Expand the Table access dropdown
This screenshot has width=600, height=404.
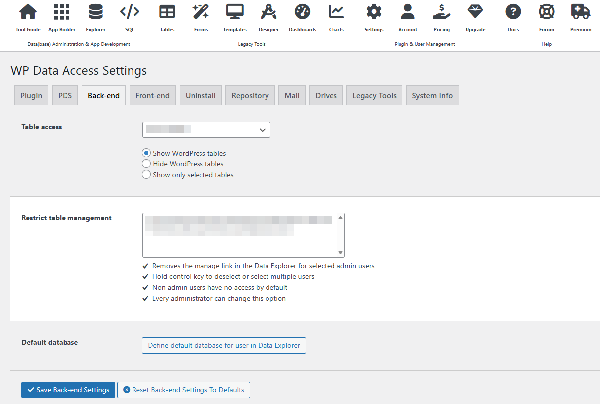click(206, 130)
